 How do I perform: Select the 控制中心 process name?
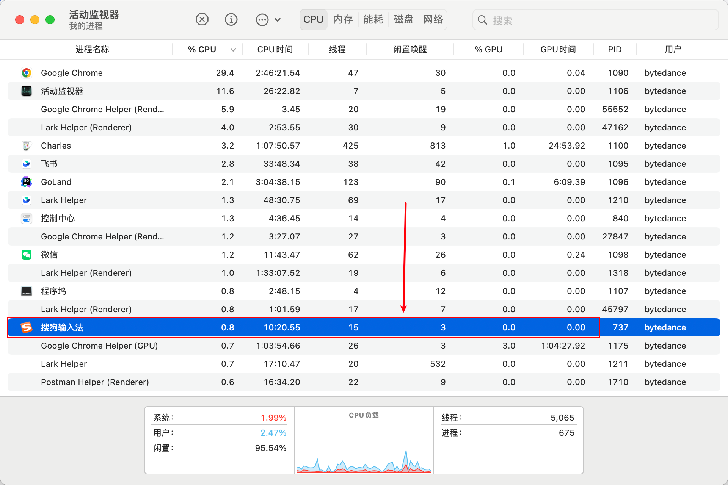point(58,218)
